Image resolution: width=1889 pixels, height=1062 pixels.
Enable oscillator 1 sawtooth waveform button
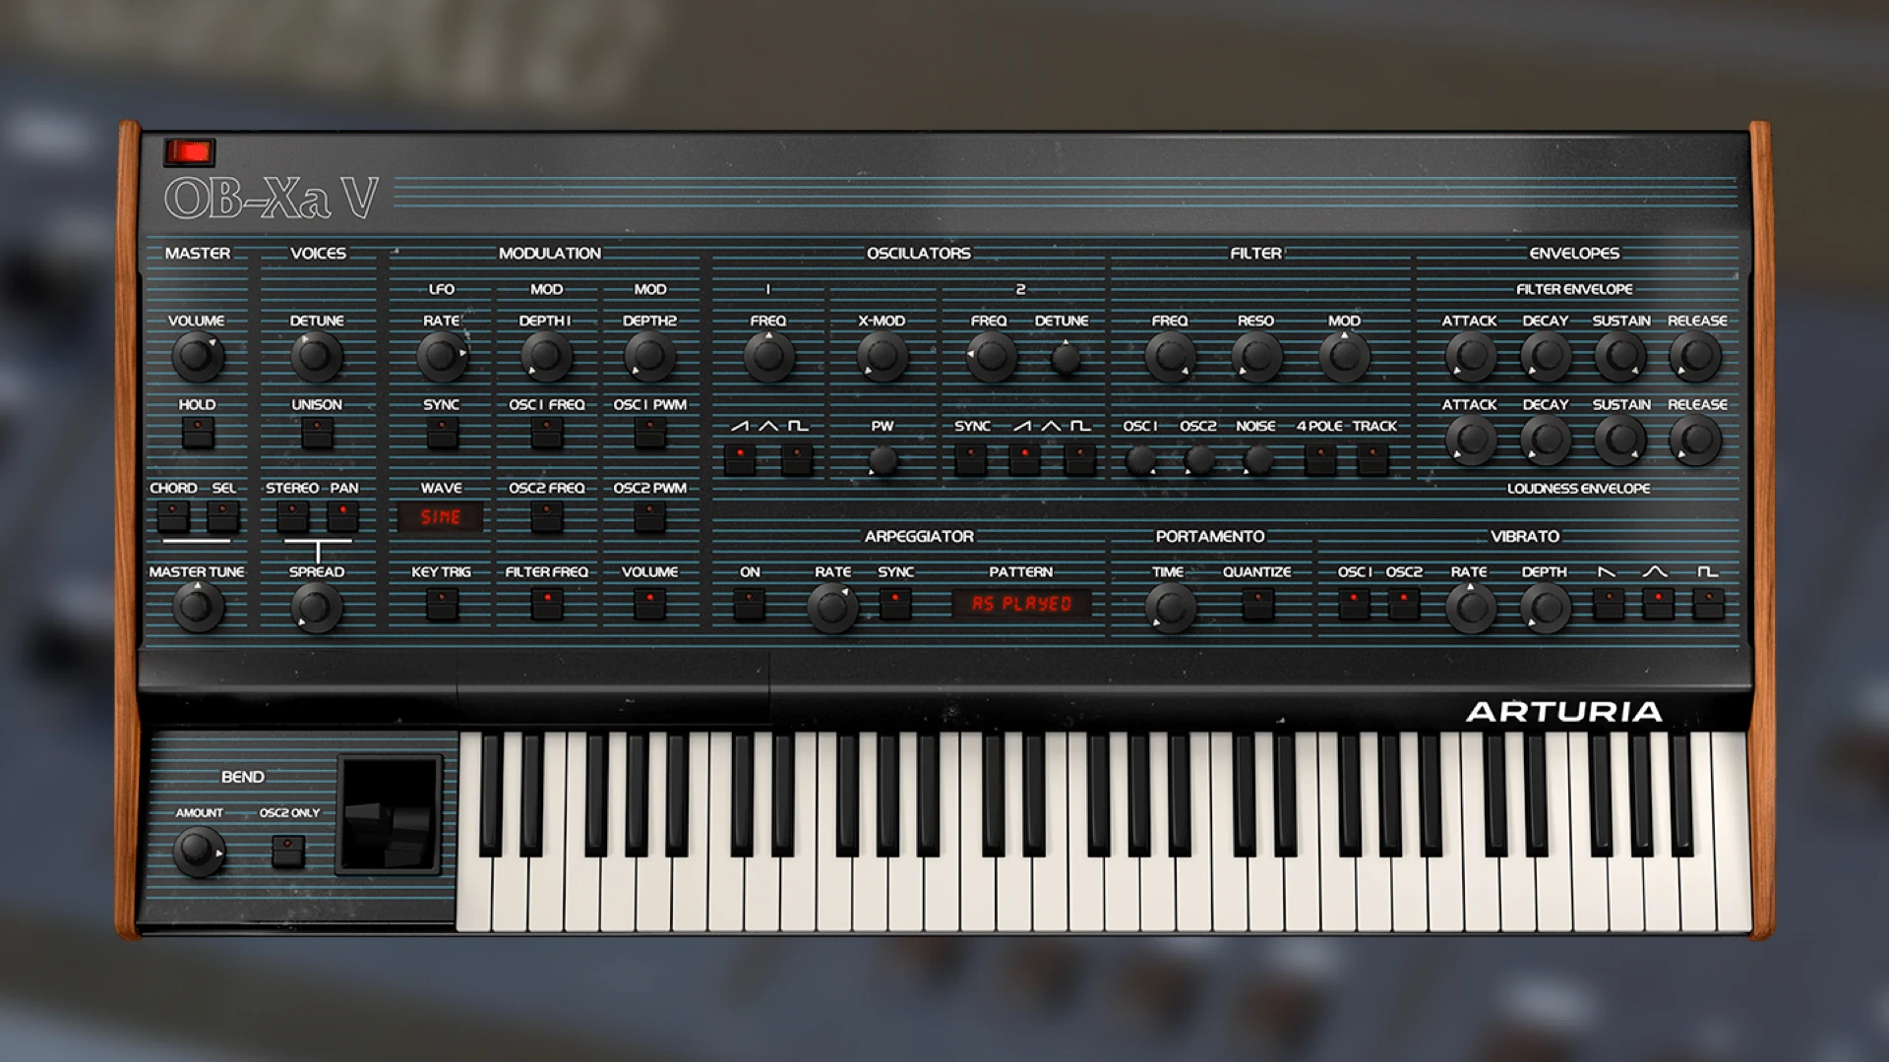[740, 458]
